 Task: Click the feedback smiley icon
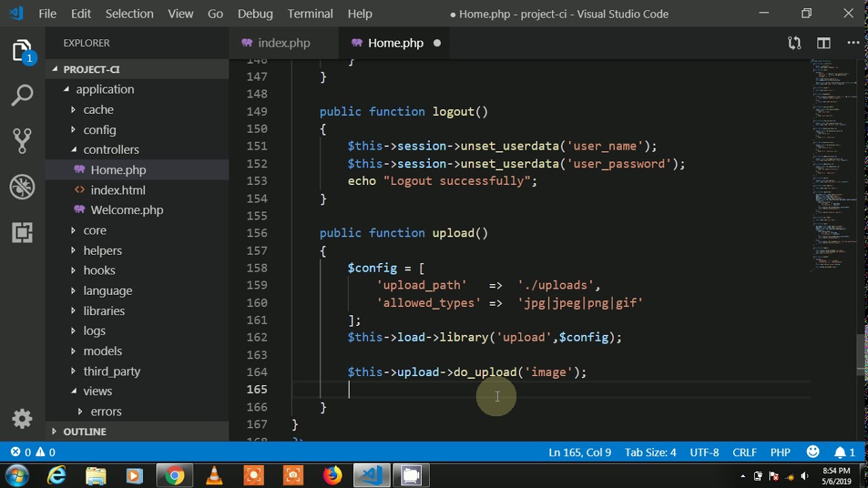click(x=813, y=452)
